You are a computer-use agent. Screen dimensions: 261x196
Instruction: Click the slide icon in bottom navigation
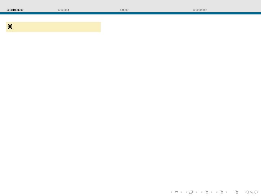click(177, 192)
